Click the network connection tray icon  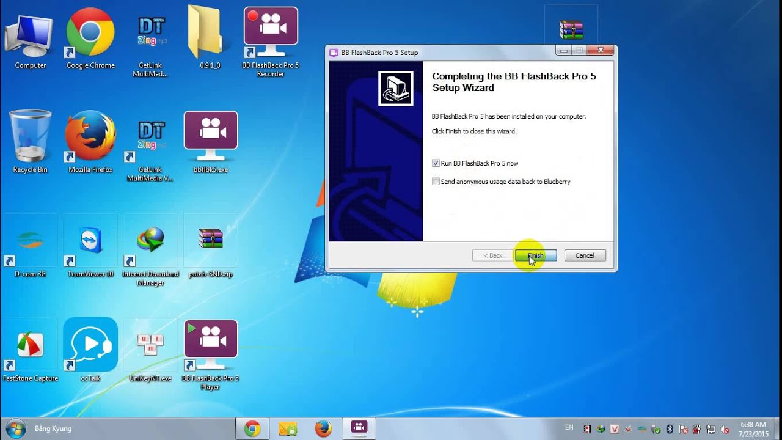(x=711, y=430)
